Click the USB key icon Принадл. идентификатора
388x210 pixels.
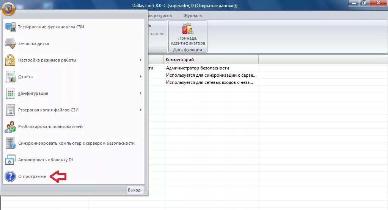tap(188, 29)
